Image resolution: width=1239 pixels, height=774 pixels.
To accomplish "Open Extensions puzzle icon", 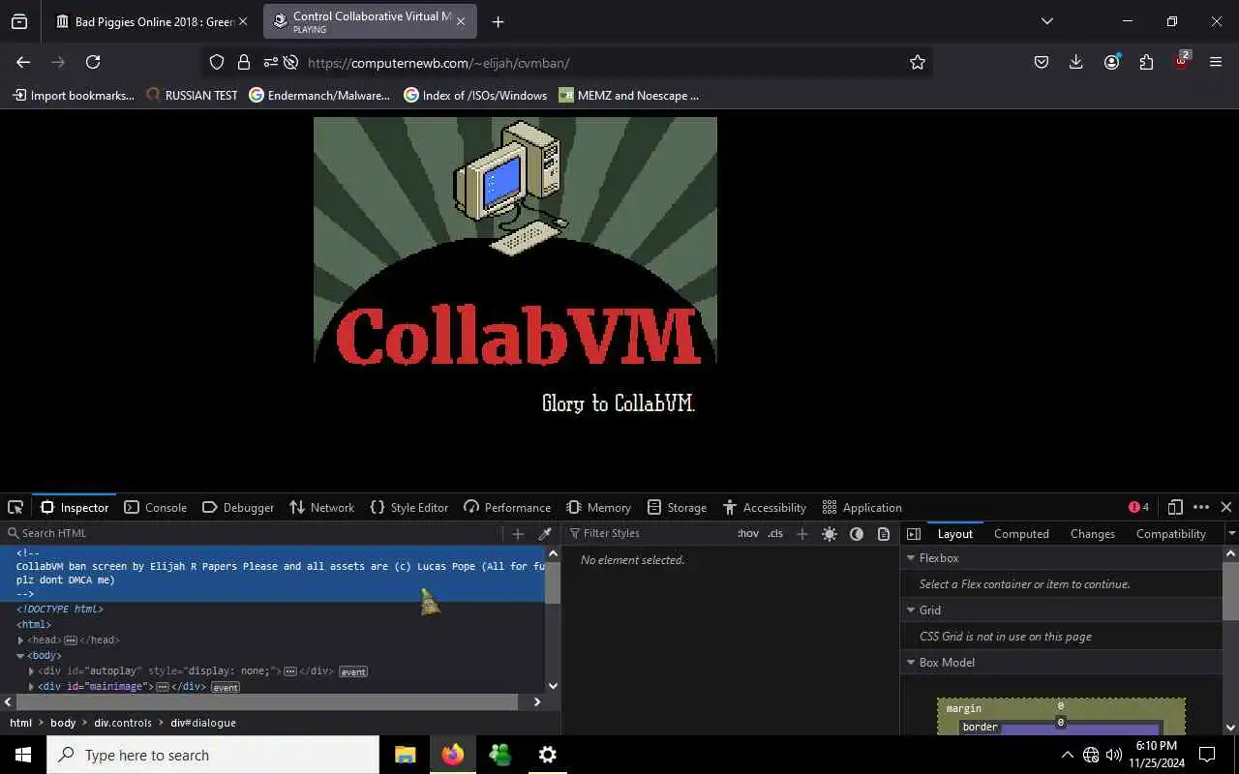I will point(1146,62).
